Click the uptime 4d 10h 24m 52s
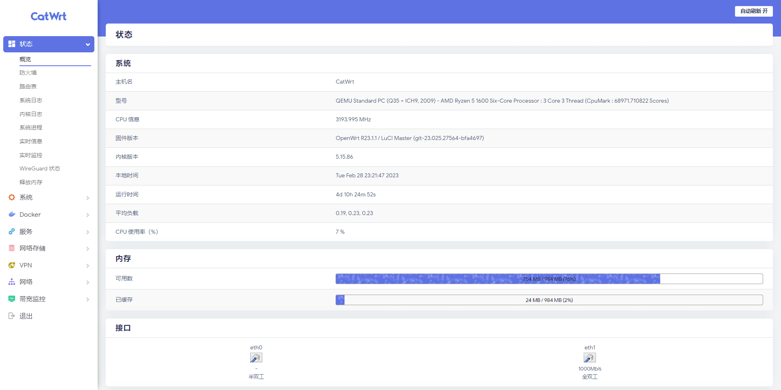The image size is (781, 390). pos(356,194)
